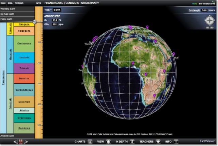Click the Nairobi city pin on globe

[x=164, y=71]
